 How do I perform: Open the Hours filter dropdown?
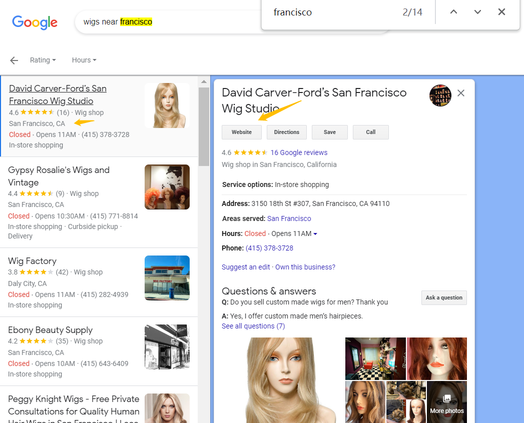click(84, 60)
